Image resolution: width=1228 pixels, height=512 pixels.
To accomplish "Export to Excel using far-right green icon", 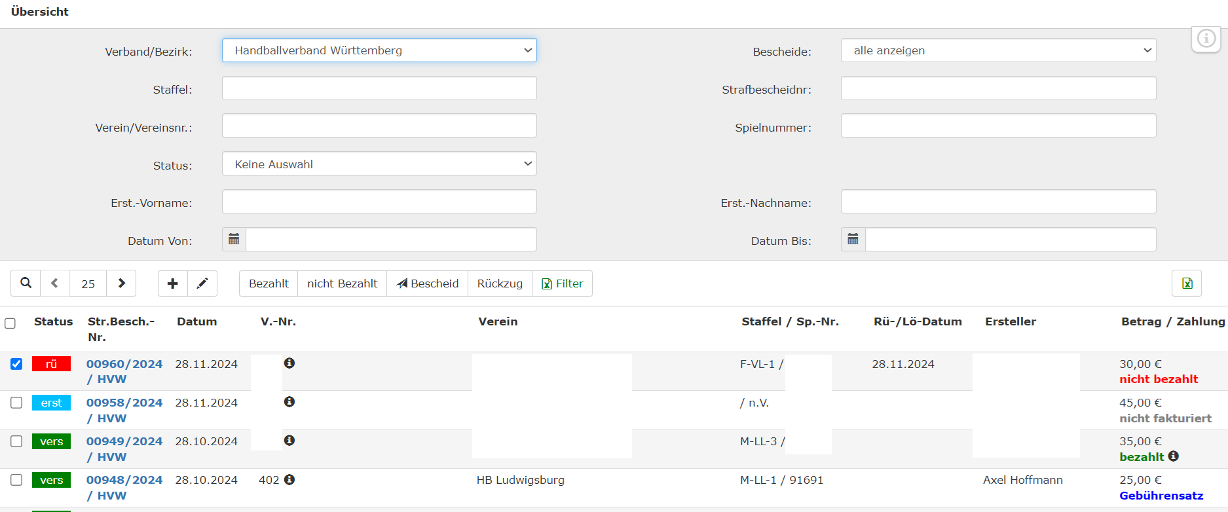I will [x=1186, y=283].
